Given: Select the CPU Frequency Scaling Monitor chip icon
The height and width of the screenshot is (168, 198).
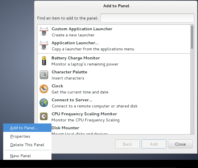Looking at the screenshot, I should [x=44, y=116].
